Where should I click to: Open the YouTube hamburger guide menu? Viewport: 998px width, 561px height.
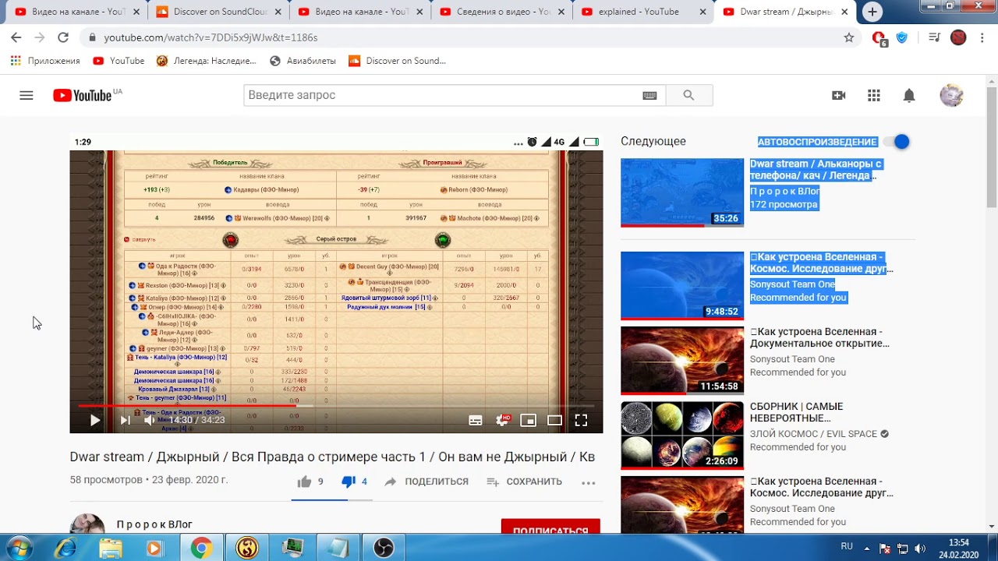(x=27, y=95)
